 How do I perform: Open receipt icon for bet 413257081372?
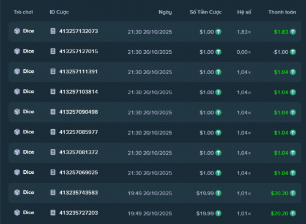tap(53, 152)
